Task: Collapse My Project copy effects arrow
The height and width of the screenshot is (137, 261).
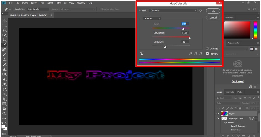Action: (256, 118)
